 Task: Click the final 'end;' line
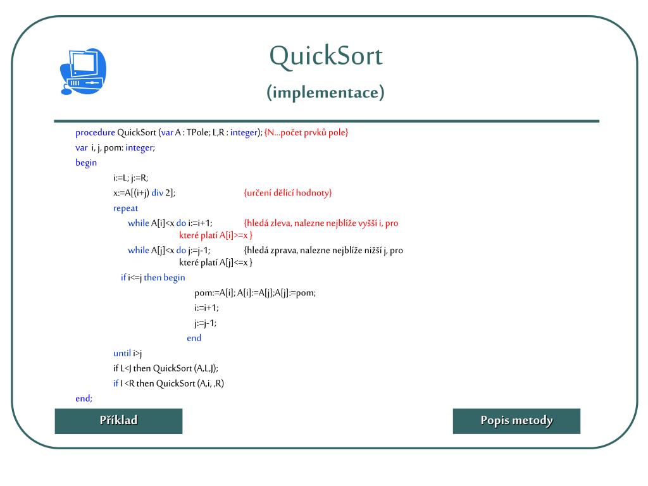84,399
